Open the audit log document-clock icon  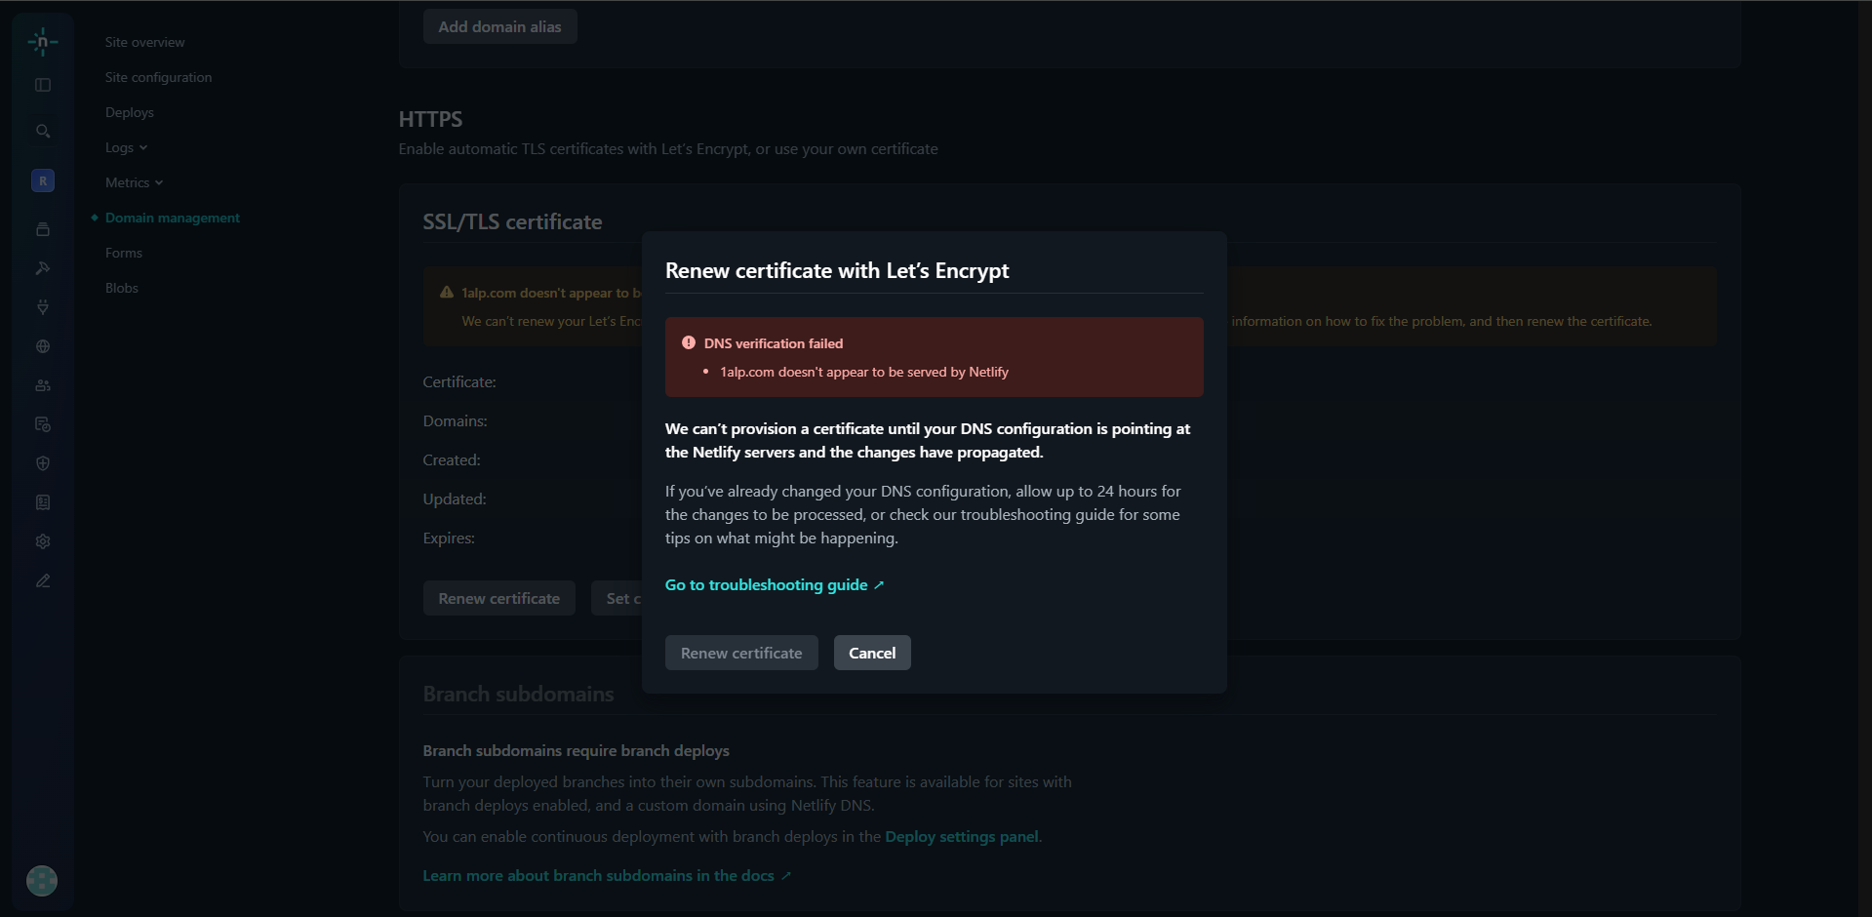point(43,424)
